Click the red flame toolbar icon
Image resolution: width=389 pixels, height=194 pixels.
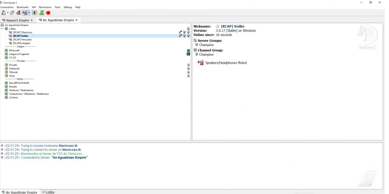click(x=48, y=13)
